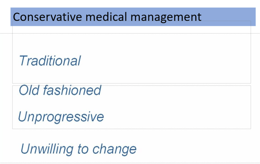The height and width of the screenshot is (164, 260).
Task: Click the "Unwilling to change" text line
Action: [79, 149]
